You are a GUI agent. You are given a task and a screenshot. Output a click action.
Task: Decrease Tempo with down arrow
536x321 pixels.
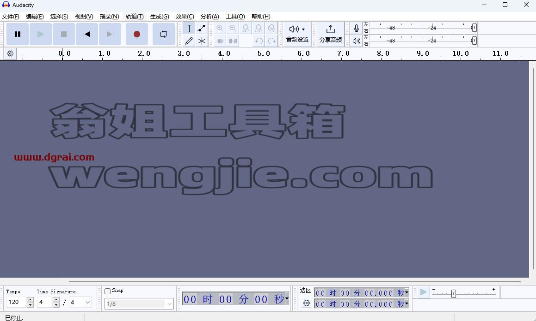(30, 305)
